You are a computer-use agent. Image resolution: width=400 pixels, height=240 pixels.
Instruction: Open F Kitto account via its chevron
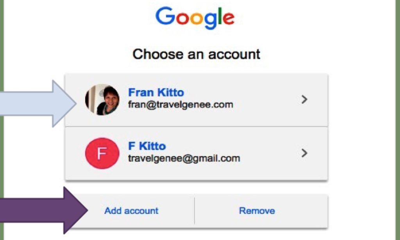(x=304, y=153)
